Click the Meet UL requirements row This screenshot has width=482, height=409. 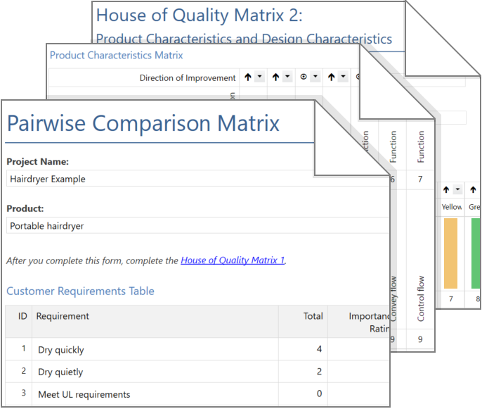coord(84,394)
